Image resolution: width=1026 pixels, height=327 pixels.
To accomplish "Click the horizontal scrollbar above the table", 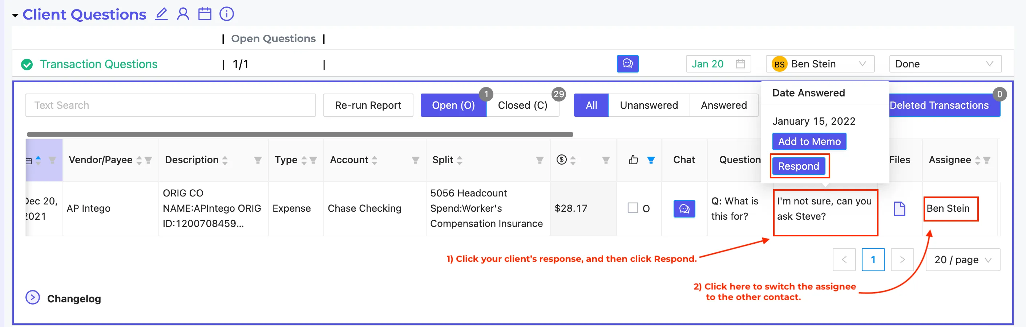I will tap(299, 135).
